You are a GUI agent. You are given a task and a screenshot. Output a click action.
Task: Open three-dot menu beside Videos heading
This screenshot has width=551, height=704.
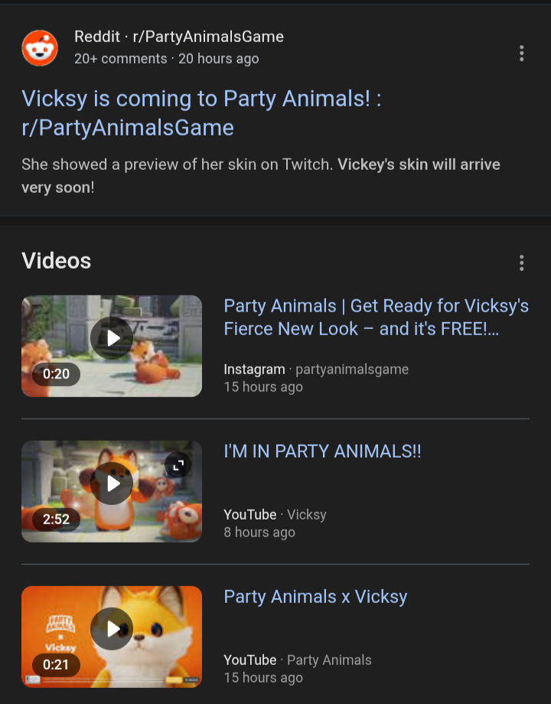(521, 262)
